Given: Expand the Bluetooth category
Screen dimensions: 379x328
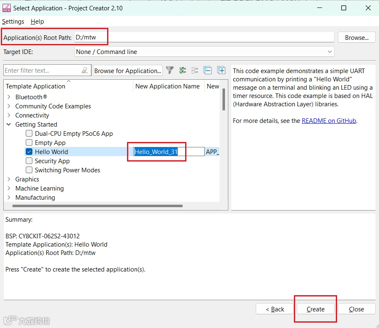Looking at the screenshot, I should click(9, 97).
